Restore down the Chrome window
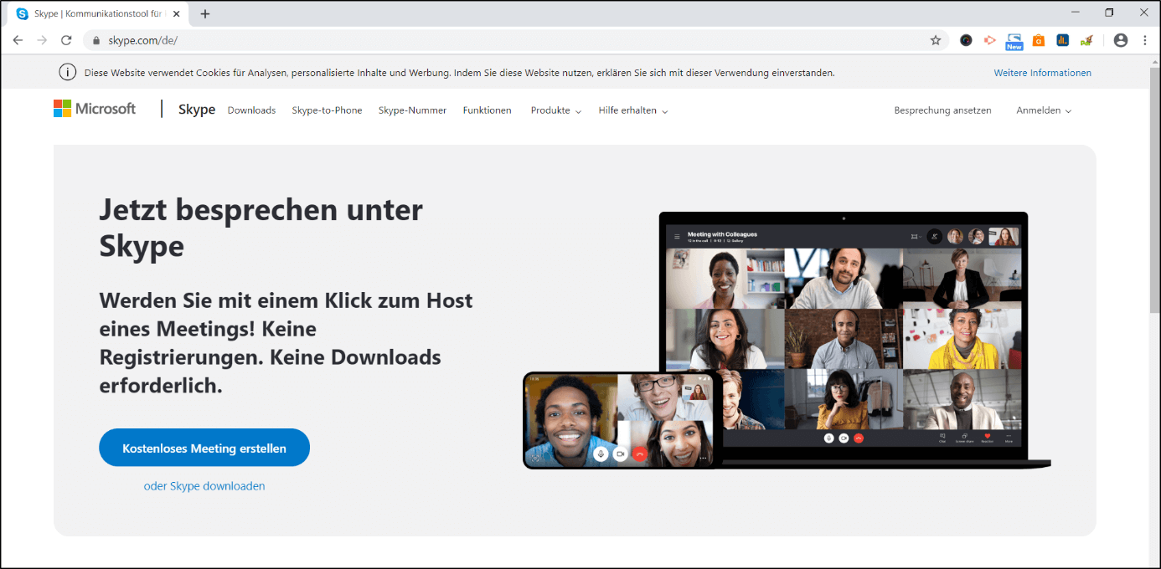This screenshot has height=569, width=1161. pos(1109,12)
